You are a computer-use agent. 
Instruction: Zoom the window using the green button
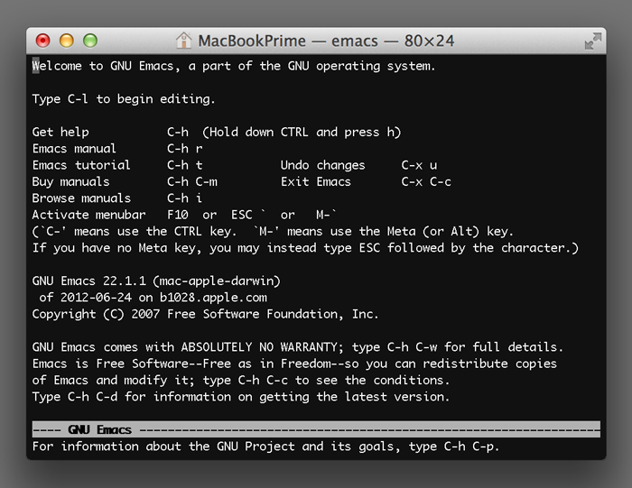tap(90, 41)
